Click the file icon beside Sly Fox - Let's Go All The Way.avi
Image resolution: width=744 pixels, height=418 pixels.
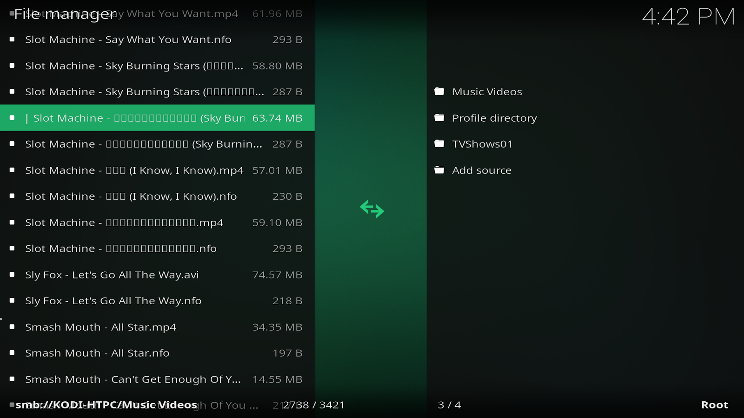click(12, 274)
